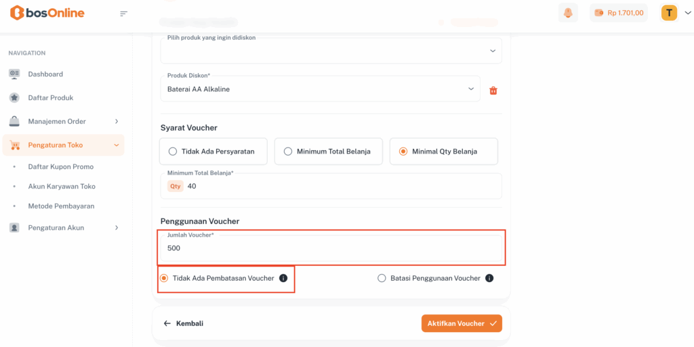Click the Jumlah Voucher input field

click(x=331, y=248)
